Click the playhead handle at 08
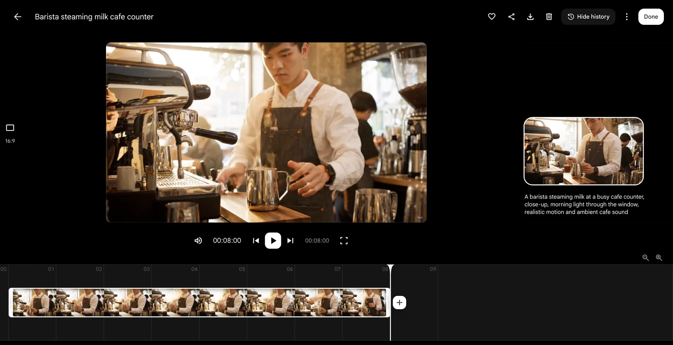673x345 pixels. point(390,268)
